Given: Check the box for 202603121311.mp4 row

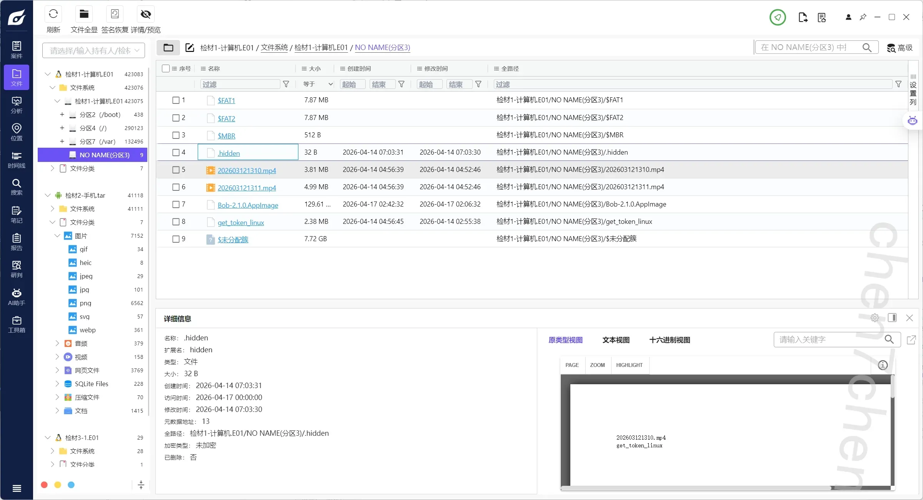Looking at the screenshot, I should (176, 187).
